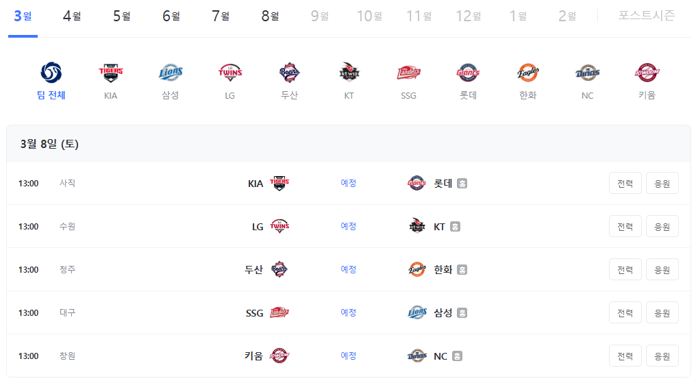Open 예정 status link for 두산 vs 한화
This screenshot has height=383, width=696.
349,269
